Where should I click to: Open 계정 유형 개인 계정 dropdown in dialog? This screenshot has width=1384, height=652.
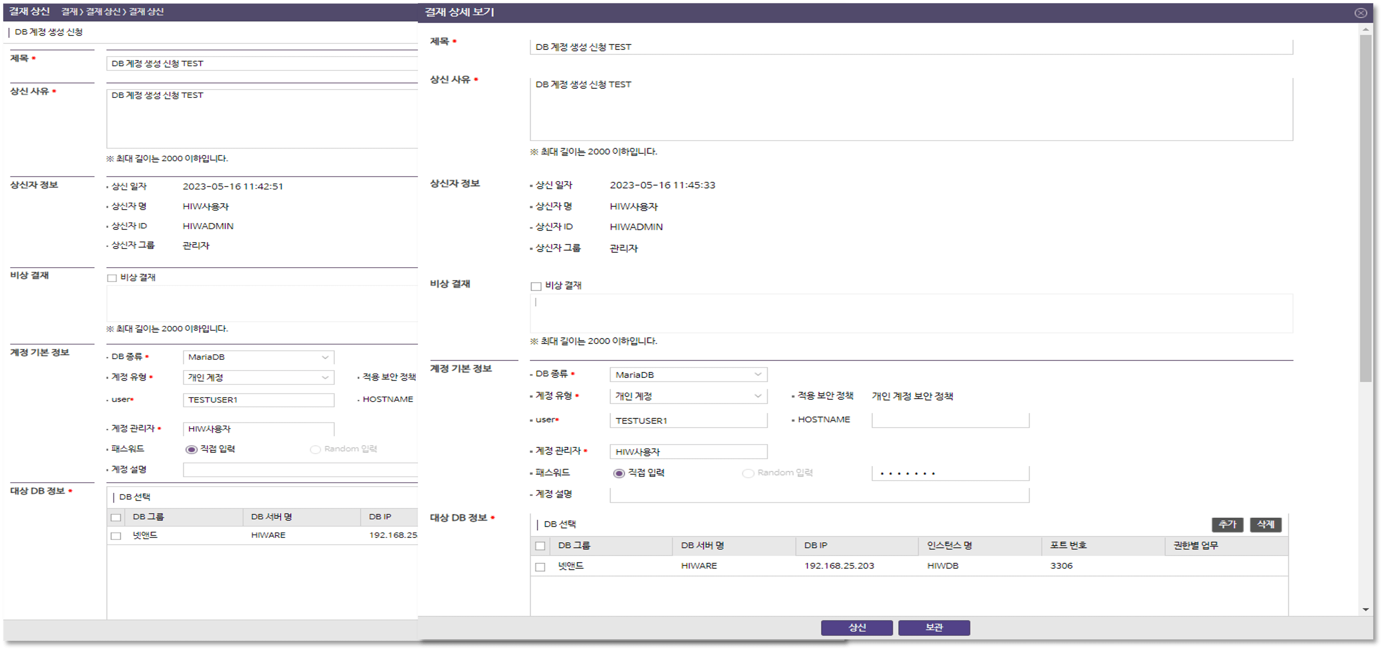688,396
